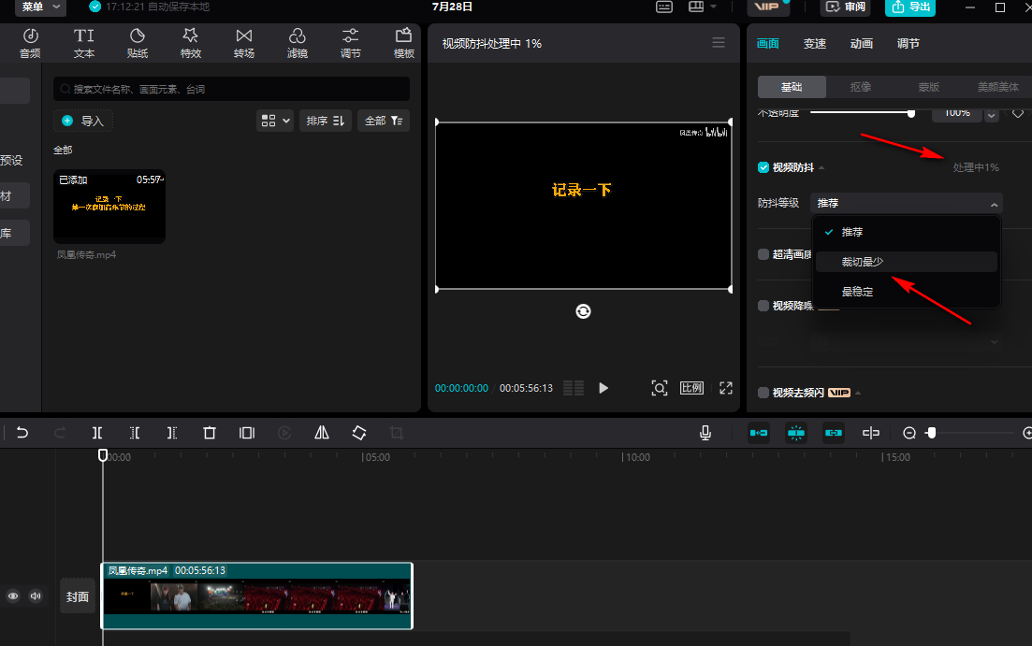Screen dimensions: 1032x646
Task: Open the Transitions (转场) panel
Action: pyautogui.click(x=244, y=43)
